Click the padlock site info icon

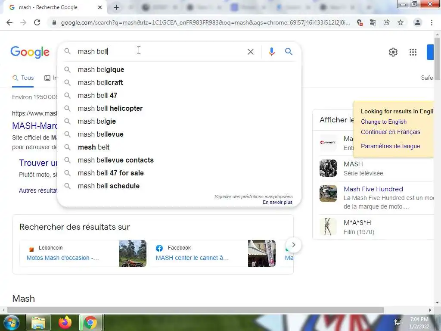54,22
